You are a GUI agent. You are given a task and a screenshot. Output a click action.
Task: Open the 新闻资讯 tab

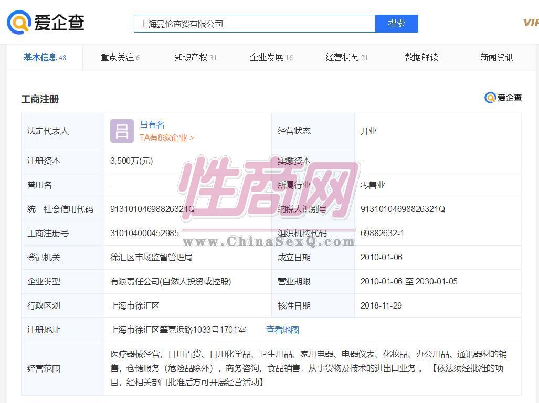pos(496,58)
